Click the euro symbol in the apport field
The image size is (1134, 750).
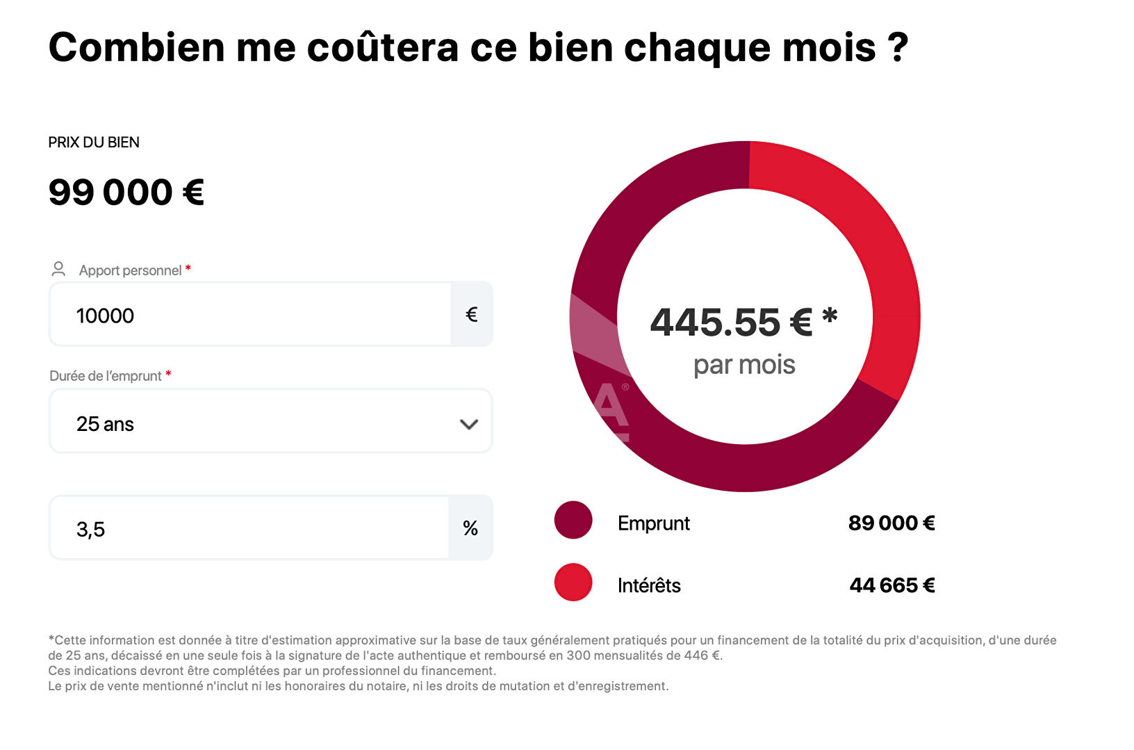tap(471, 315)
